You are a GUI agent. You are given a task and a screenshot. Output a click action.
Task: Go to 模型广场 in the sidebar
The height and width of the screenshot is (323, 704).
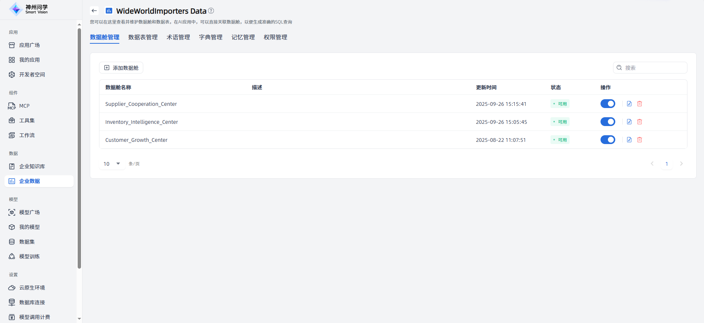(29, 212)
